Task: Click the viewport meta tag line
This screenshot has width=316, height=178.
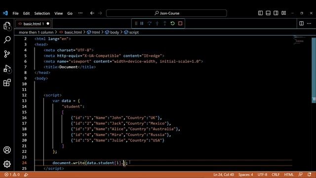Action: click(123, 61)
